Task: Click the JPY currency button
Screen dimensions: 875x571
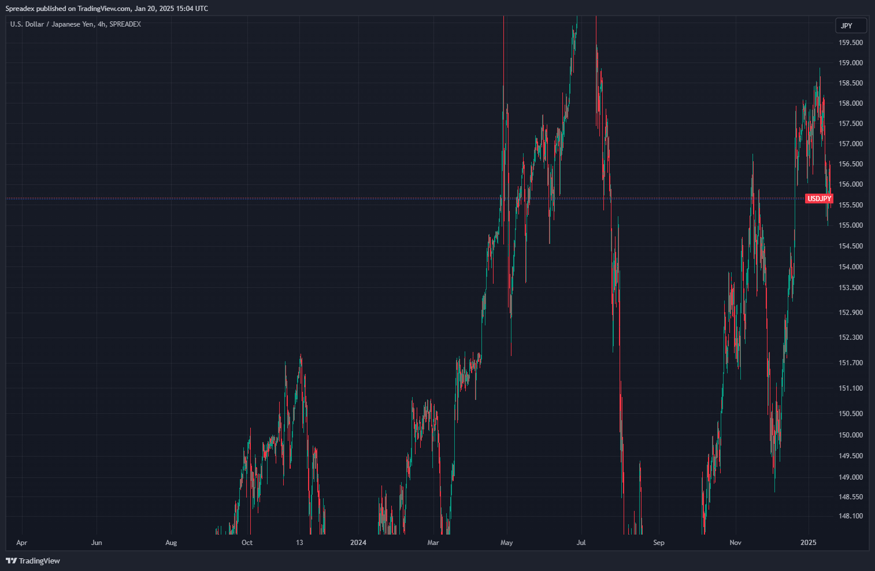Action: coord(851,25)
